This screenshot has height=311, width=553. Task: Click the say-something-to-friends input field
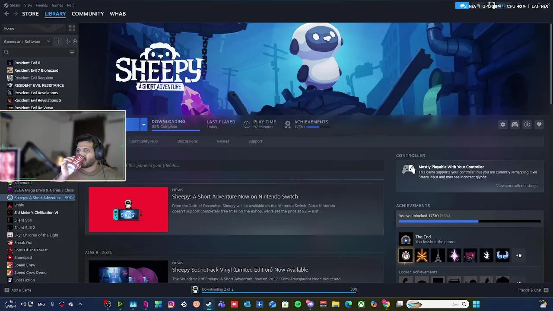[x=255, y=165]
